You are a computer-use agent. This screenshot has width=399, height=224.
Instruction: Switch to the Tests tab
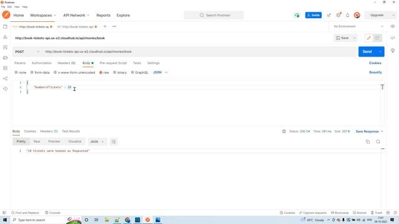point(137,63)
